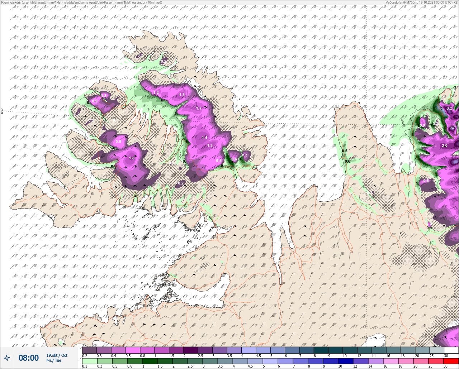The height and width of the screenshot is (369, 459).
Task: Click the 1.6 precipitation value on the map
Action: tap(132, 158)
